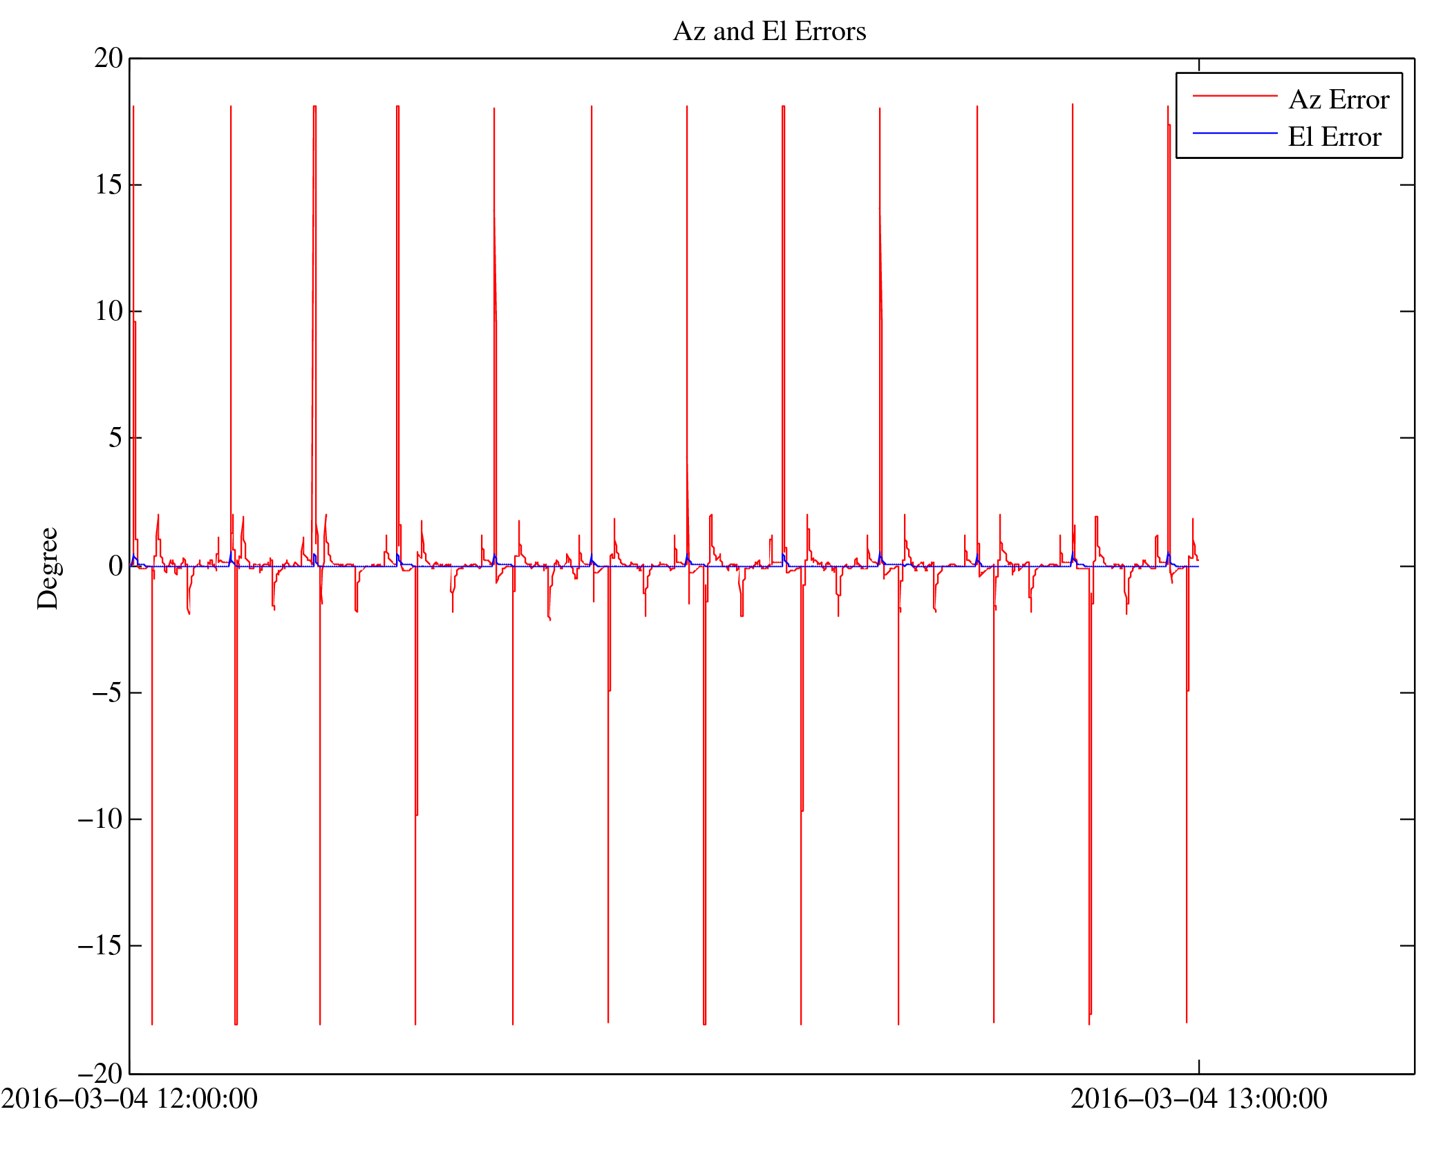Image resolution: width=1434 pixels, height=1163 pixels.
Task: Click the x-axis label '2016-03-04 12:00:00'
Action: point(129,1099)
